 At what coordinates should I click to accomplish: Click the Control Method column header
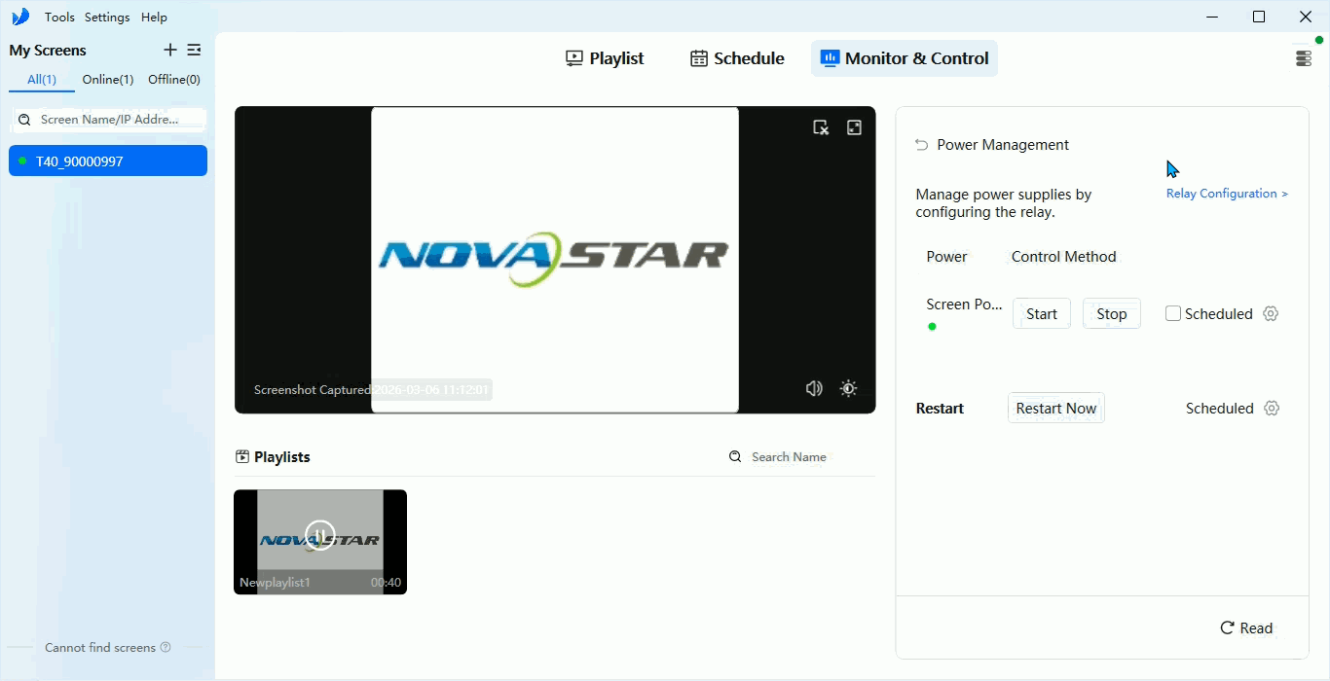click(1063, 257)
